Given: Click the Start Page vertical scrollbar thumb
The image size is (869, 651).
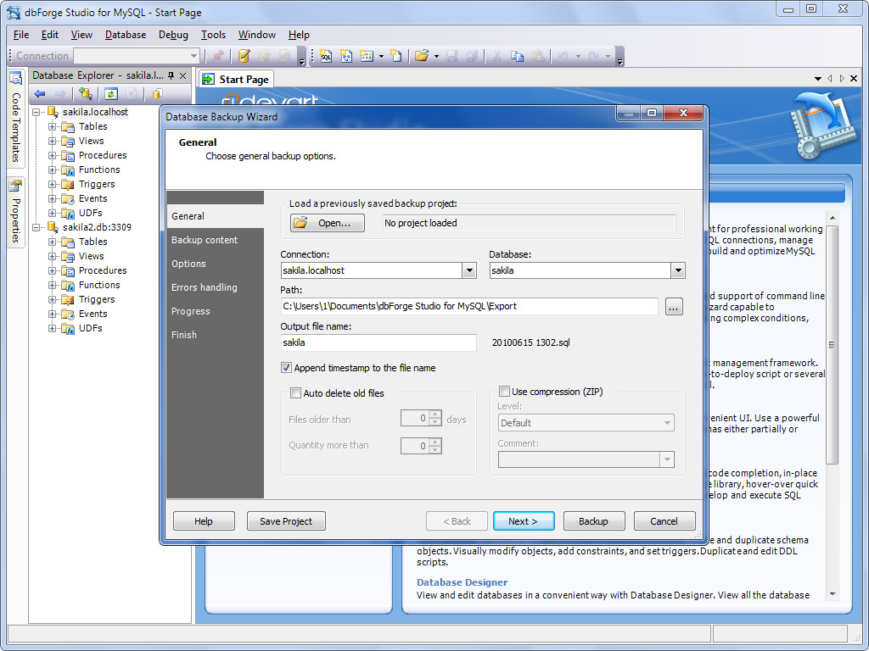Looking at the screenshot, I should pos(832,344).
